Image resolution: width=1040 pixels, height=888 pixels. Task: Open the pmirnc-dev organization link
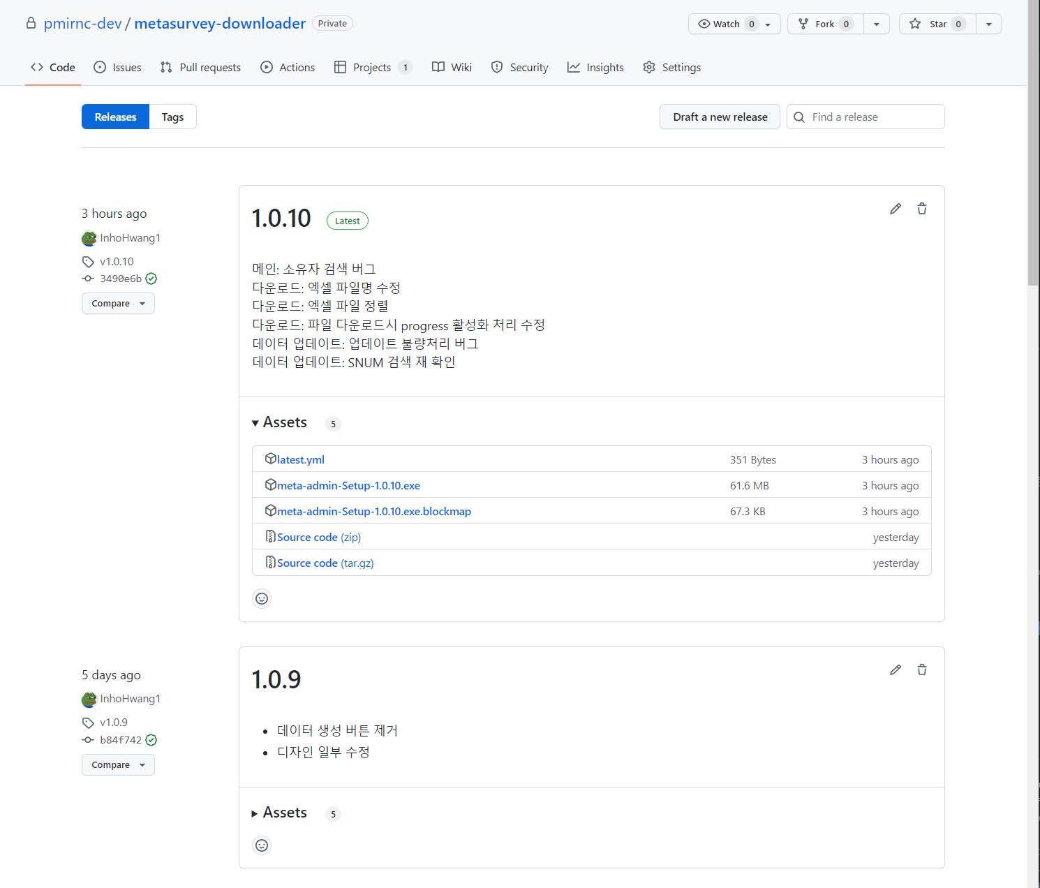pos(82,23)
